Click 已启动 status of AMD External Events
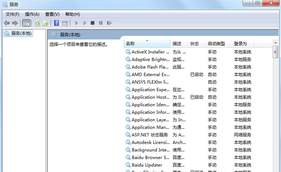The height and width of the screenshot is (172, 281). point(197,74)
